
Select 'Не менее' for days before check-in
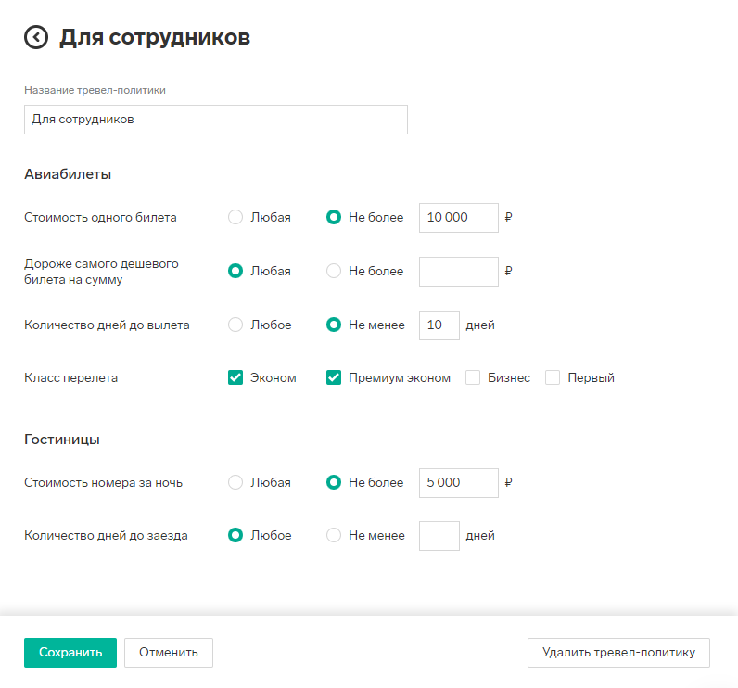[334, 535]
